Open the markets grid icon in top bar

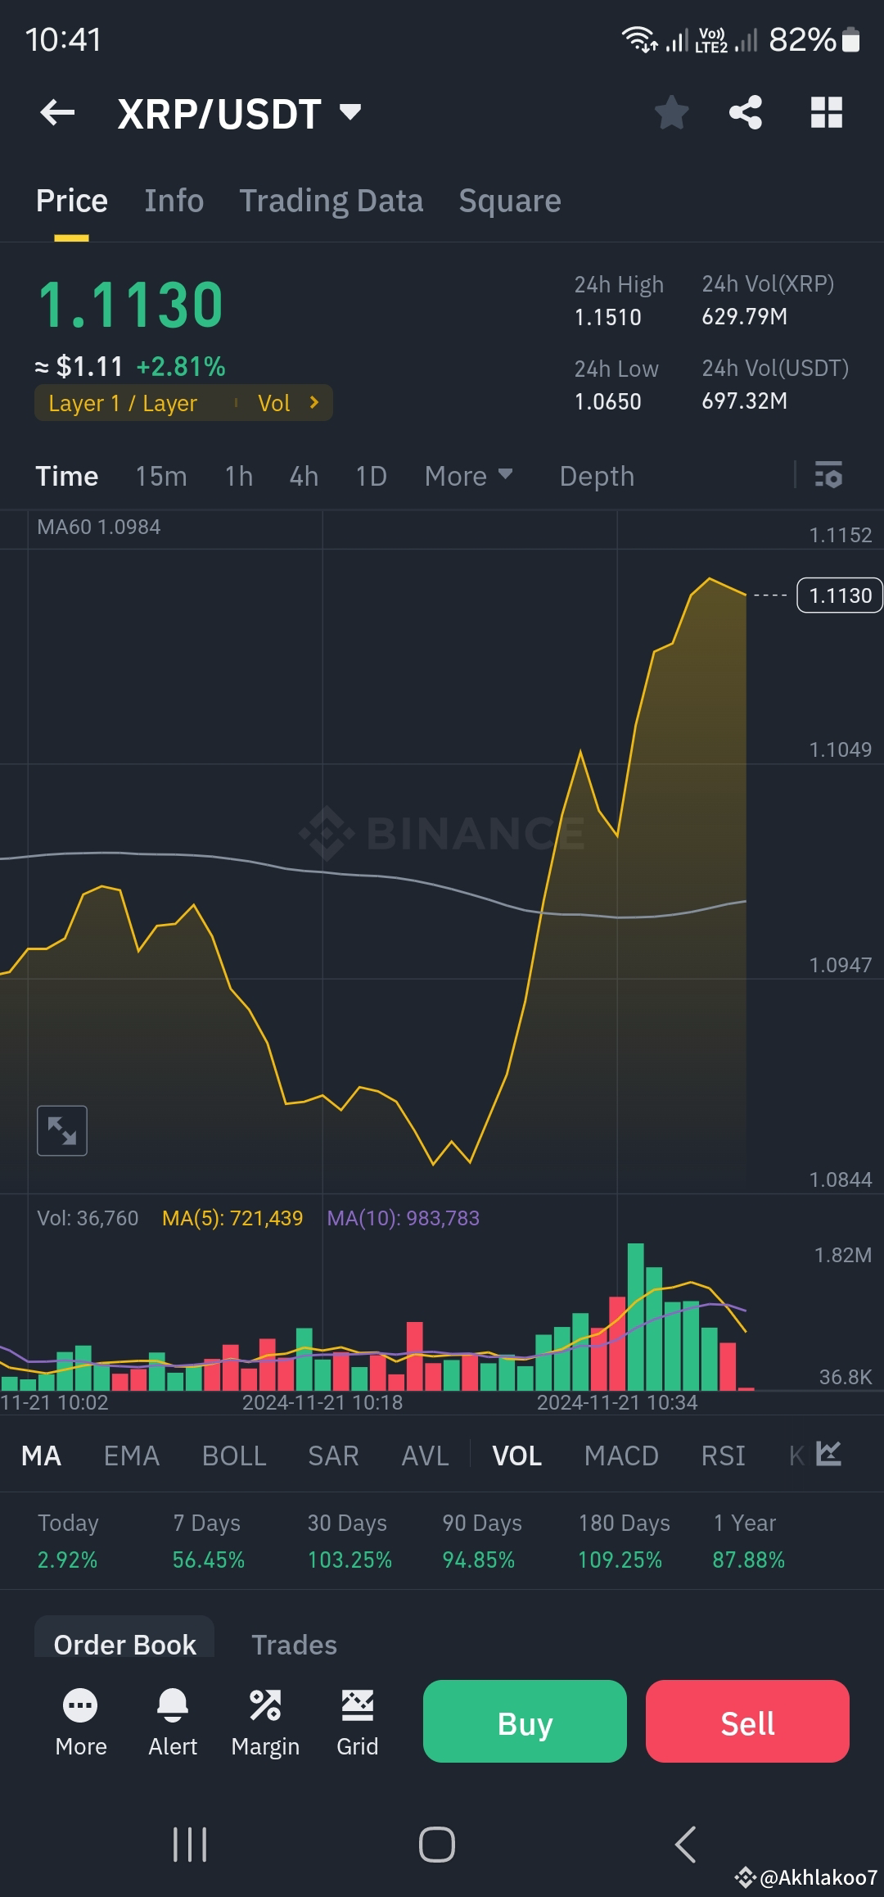tap(827, 113)
